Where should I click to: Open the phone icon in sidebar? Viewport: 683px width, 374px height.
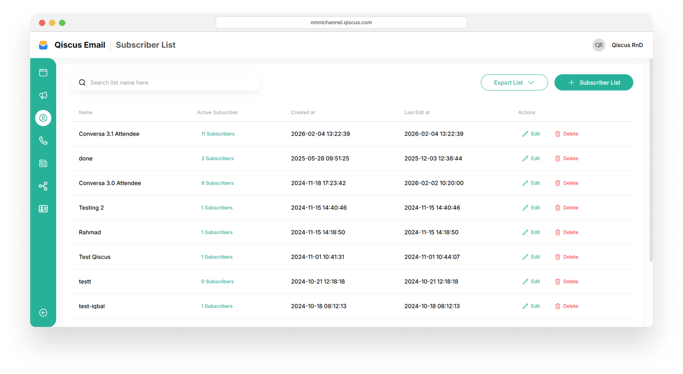[x=43, y=141]
